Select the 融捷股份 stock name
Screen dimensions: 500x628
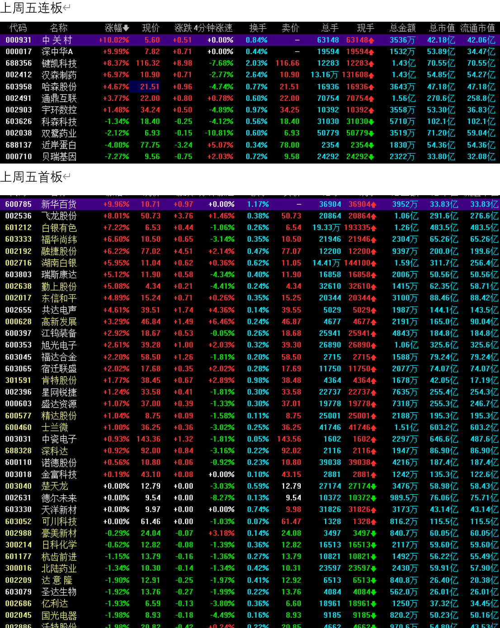pyautogui.click(x=59, y=251)
